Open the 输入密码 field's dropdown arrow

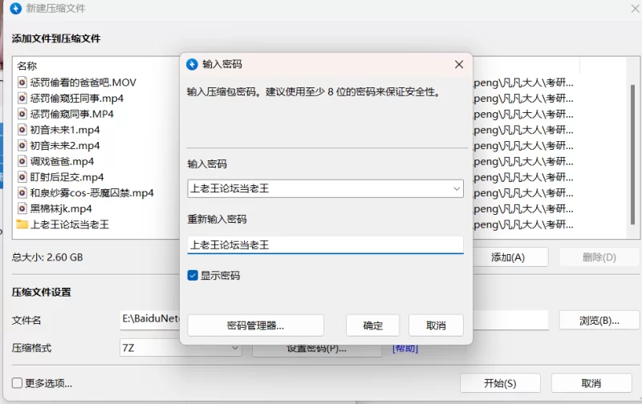pos(456,188)
